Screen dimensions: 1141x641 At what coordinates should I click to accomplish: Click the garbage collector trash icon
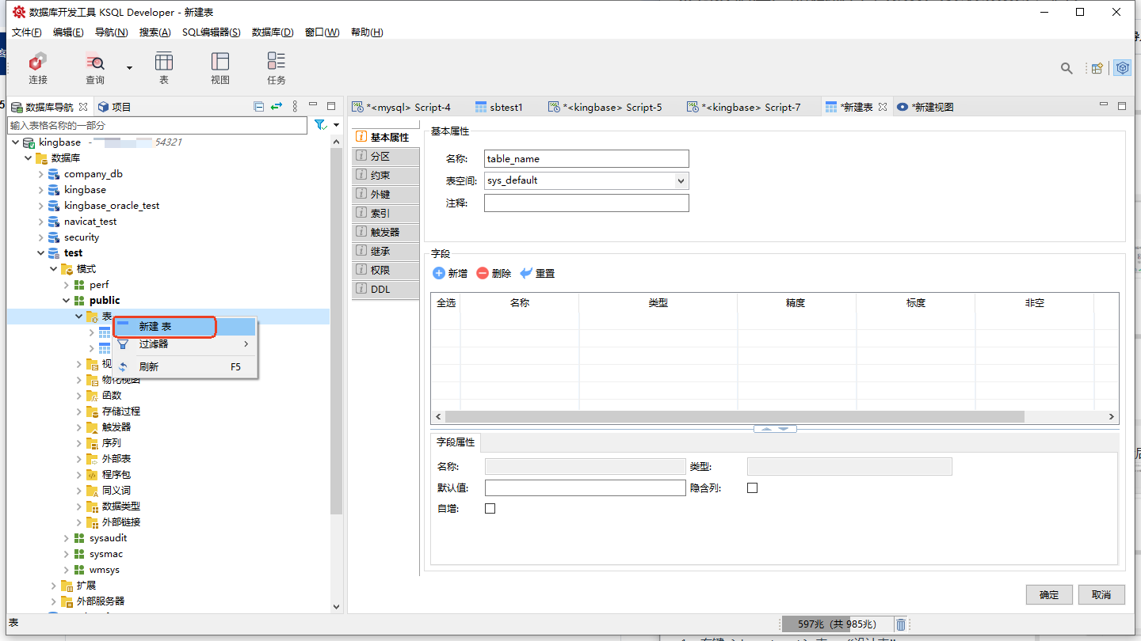point(901,624)
